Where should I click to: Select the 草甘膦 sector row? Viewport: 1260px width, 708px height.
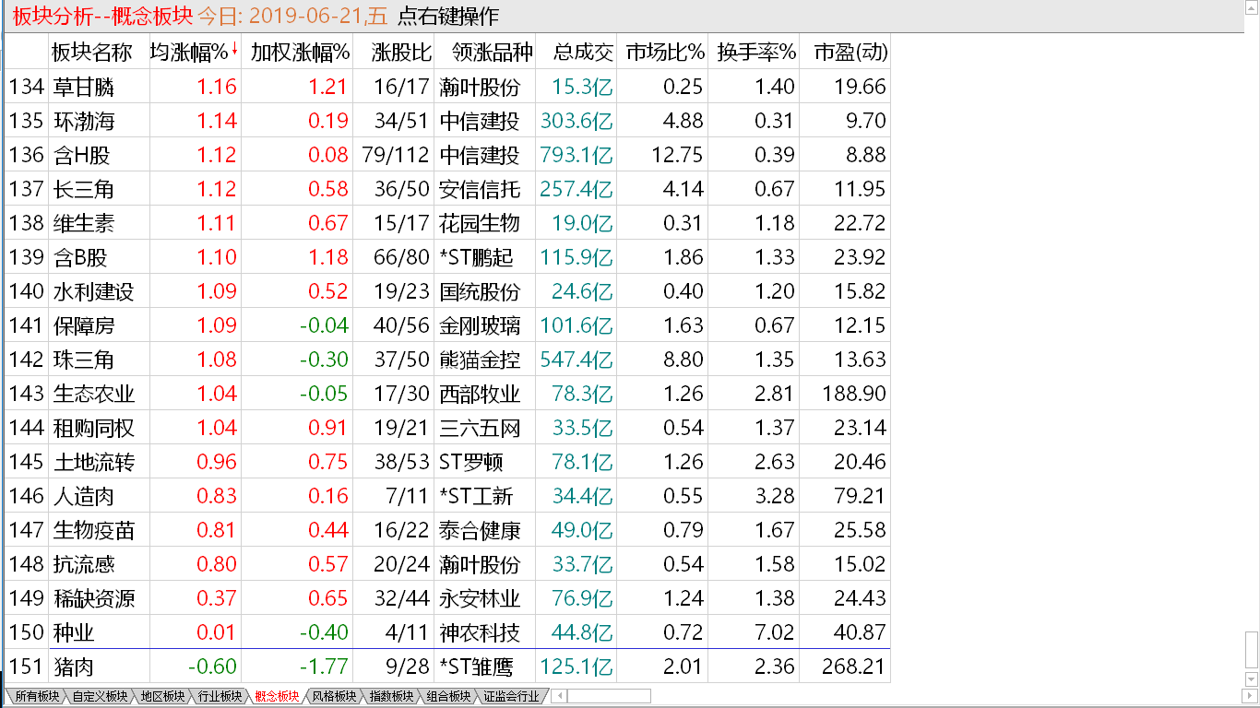pyautogui.click(x=447, y=87)
